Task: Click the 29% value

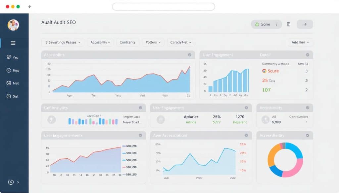Action: coord(217,117)
